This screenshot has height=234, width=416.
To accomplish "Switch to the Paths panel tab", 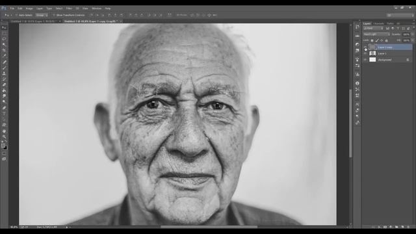I will point(390,23).
